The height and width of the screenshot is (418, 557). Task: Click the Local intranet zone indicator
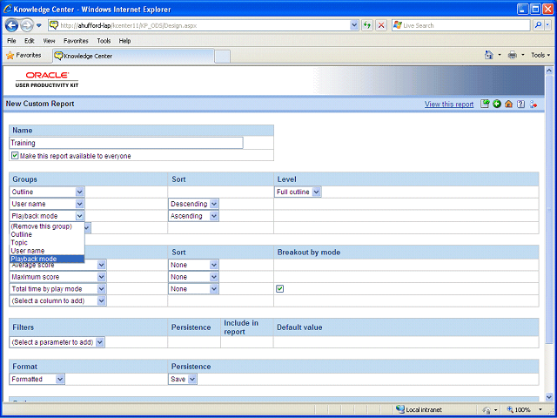click(x=419, y=409)
